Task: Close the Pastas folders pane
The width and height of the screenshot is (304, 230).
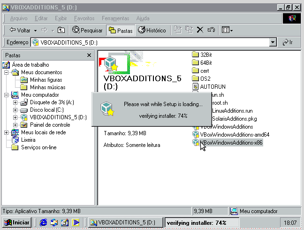Action: coord(89,55)
